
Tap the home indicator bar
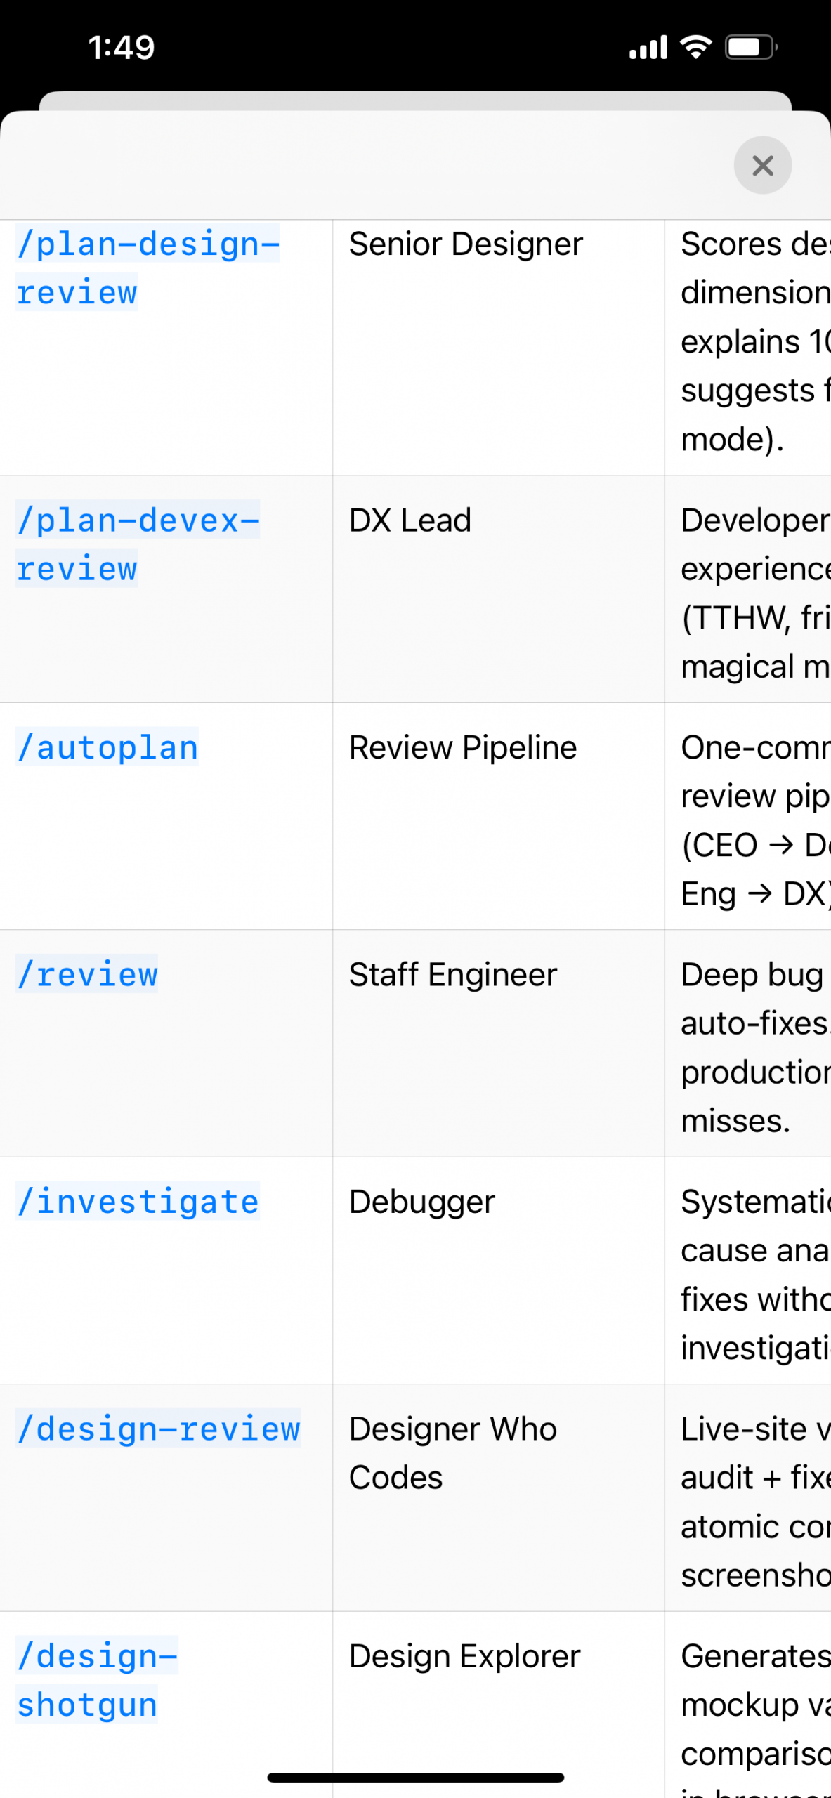[415, 1777]
